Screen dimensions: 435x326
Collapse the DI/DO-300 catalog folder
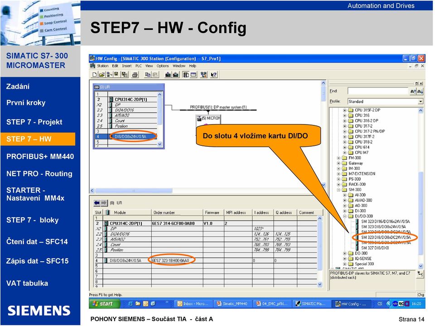[x=345, y=216]
